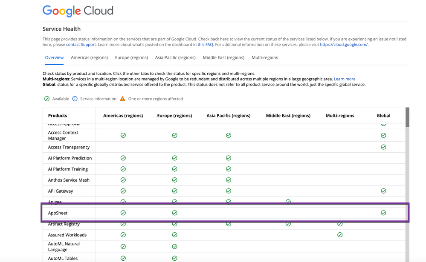
Task: Click Anthos Service Mesh's Americas status checkmark
Action: point(123,180)
